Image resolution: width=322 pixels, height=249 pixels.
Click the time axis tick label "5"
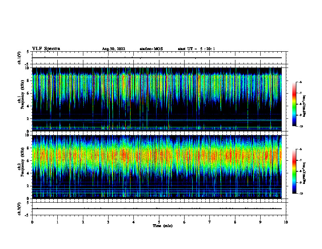[159, 222]
